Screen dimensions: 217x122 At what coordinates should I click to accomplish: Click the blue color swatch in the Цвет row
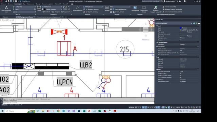(x=181, y=28)
